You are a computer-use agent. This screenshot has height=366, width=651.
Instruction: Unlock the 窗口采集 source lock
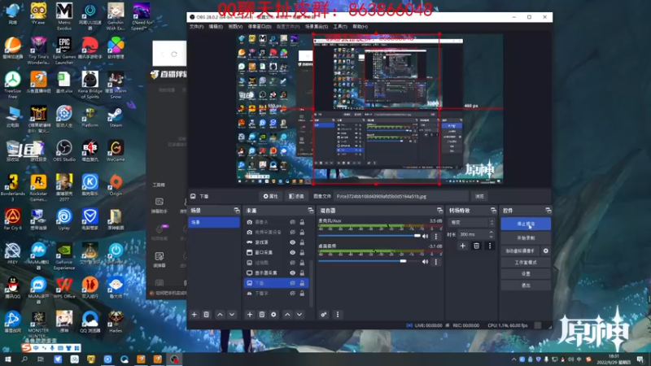(x=302, y=252)
